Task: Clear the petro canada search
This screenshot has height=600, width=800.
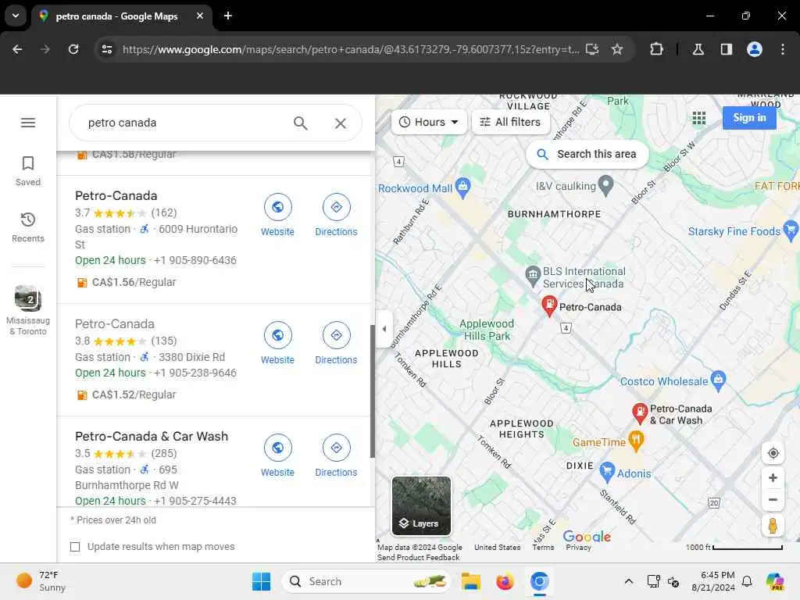Action: (x=341, y=123)
